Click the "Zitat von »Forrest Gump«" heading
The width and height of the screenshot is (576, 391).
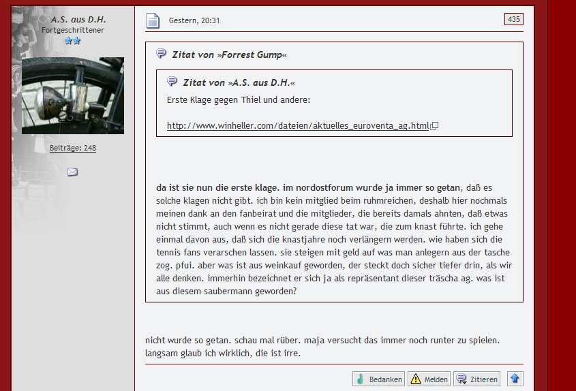click(229, 54)
